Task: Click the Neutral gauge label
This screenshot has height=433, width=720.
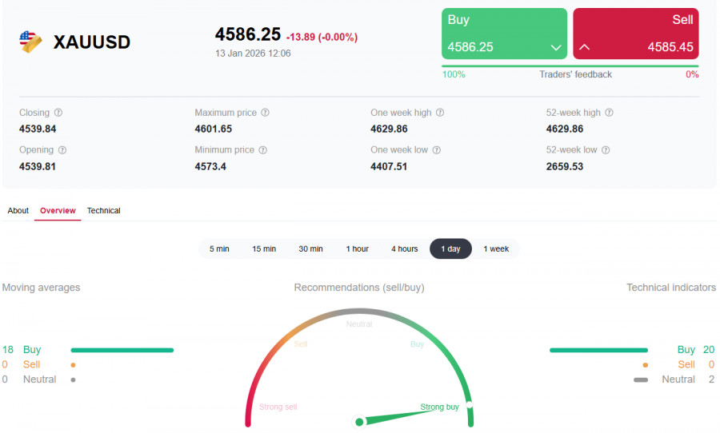Action: [359, 324]
